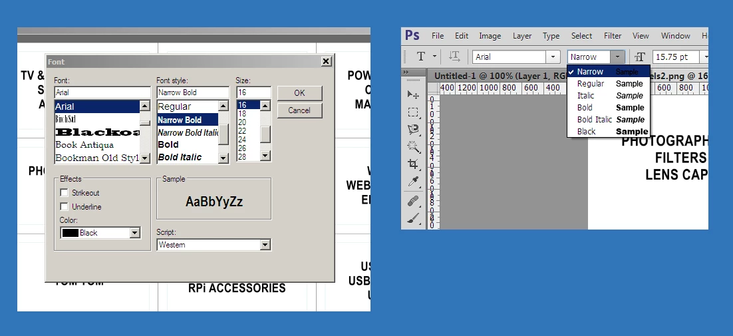The image size is (733, 336).
Task: Select the Eyedropper tool
Action: click(413, 182)
